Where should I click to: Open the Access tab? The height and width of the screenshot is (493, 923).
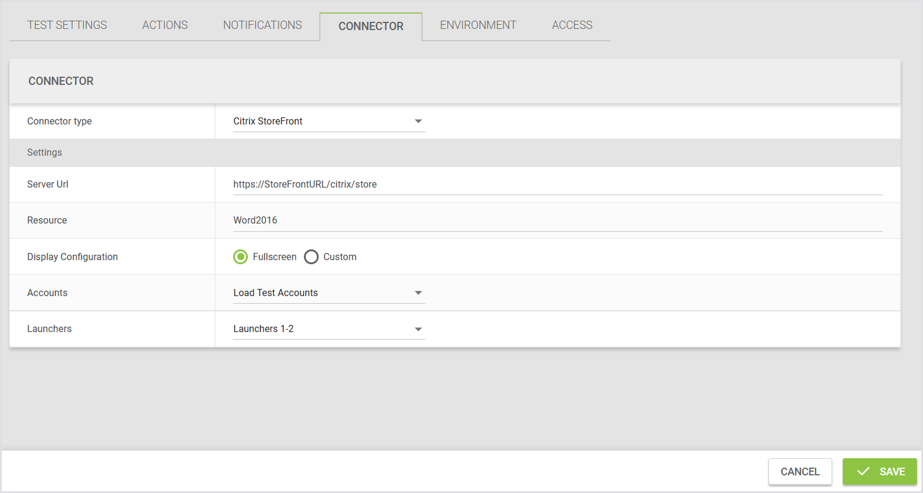(572, 25)
